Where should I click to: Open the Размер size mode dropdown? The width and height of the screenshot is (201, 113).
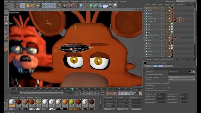pyautogui.click(x=123, y=109)
